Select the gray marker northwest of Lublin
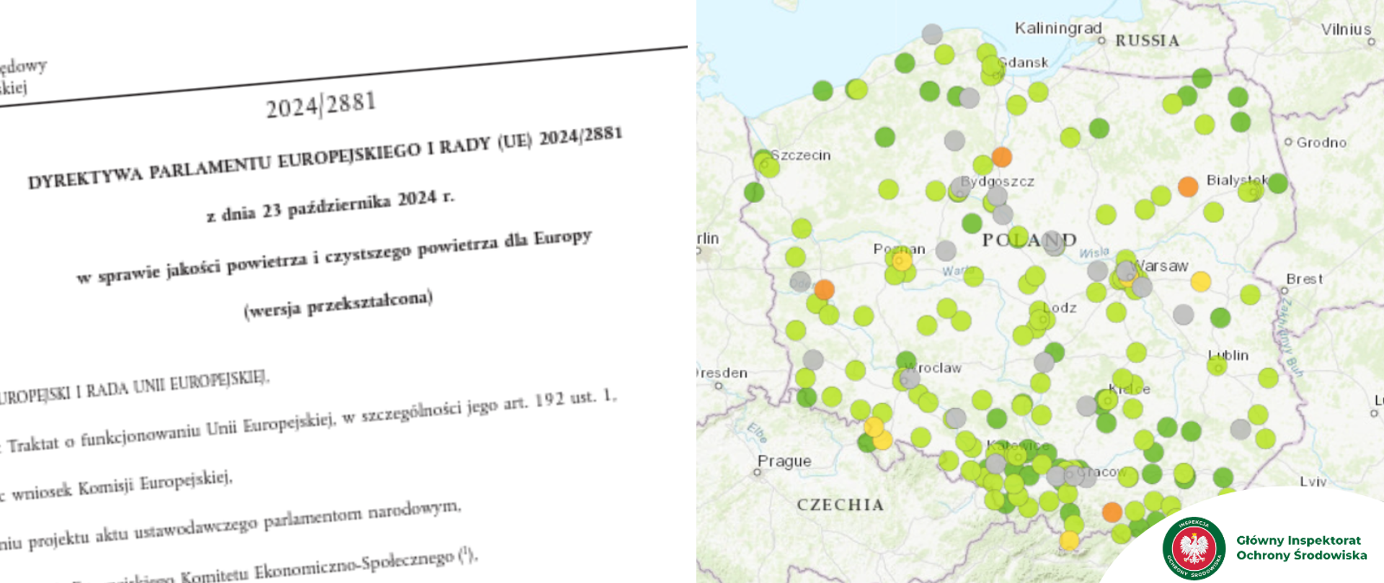Image resolution: width=1384 pixels, height=583 pixels. 1183,315
